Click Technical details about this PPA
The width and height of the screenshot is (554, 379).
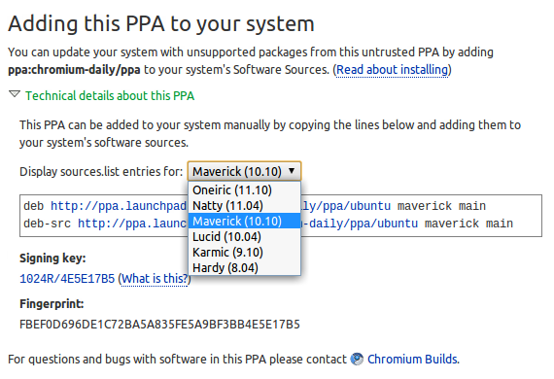click(110, 95)
